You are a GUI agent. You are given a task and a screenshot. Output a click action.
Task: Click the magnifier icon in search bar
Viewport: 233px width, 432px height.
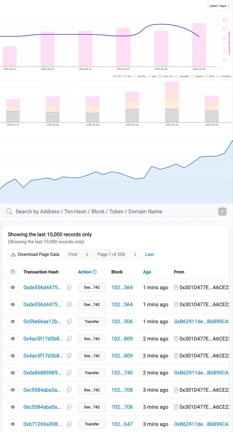click(x=9, y=212)
